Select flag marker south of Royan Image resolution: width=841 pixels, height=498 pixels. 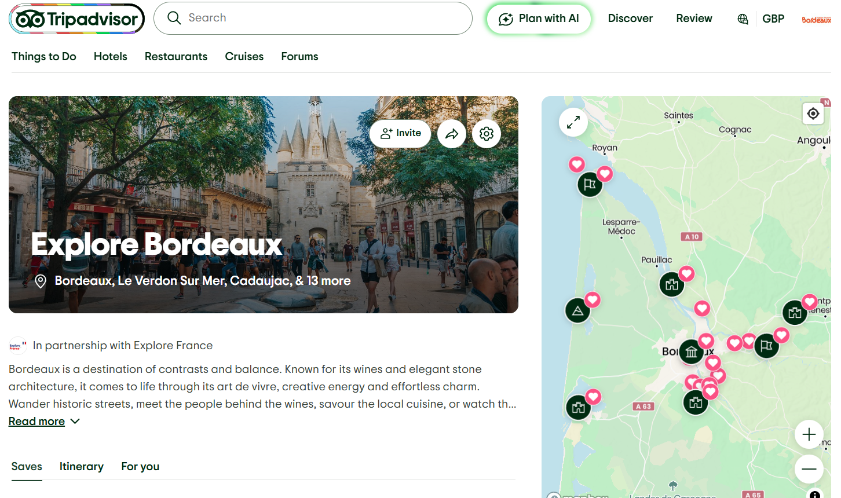[x=590, y=185]
